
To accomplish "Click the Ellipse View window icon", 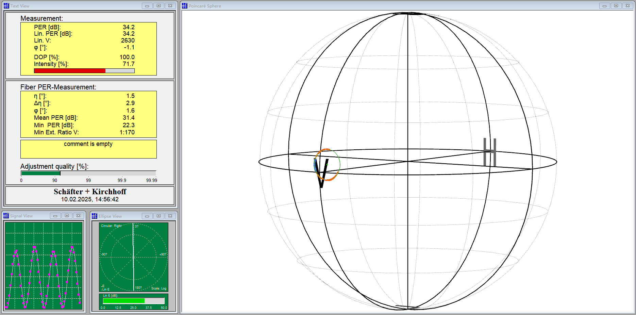I will pyautogui.click(x=94, y=216).
